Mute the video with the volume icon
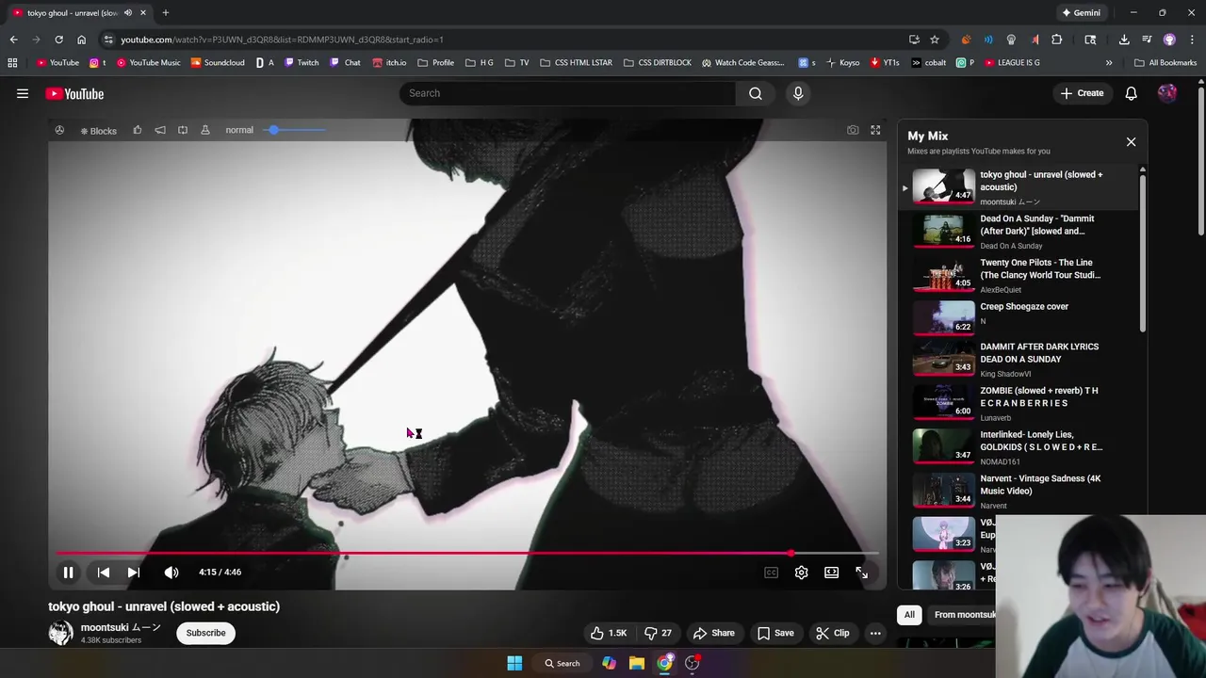This screenshot has width=1206, height=678. pyautogui.click(x=171, y=572)
